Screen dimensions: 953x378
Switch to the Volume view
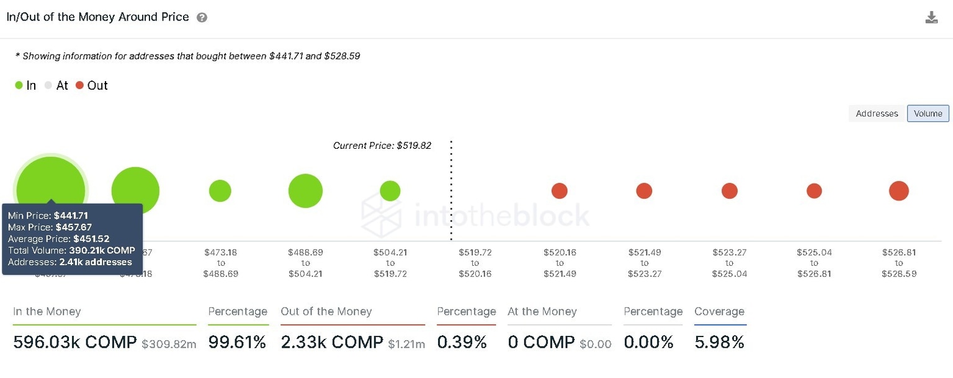928,113
